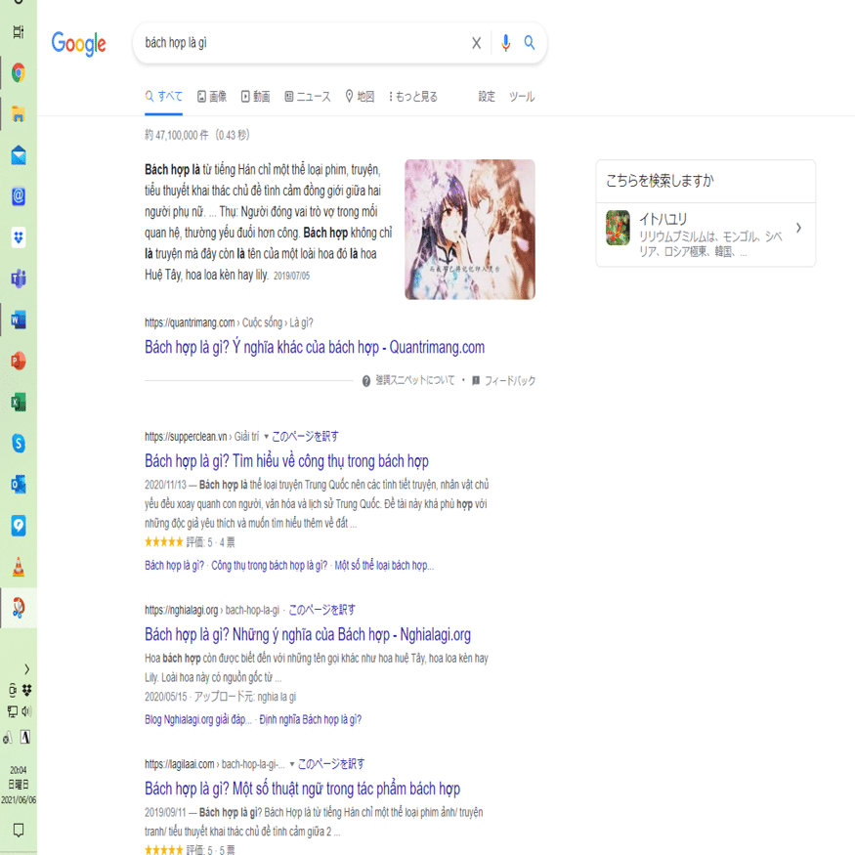Click the IME input mode indicator
Image resolution: width=855 pixels, height=855 pixels.
pyautogui.click(x=25, y=737)
